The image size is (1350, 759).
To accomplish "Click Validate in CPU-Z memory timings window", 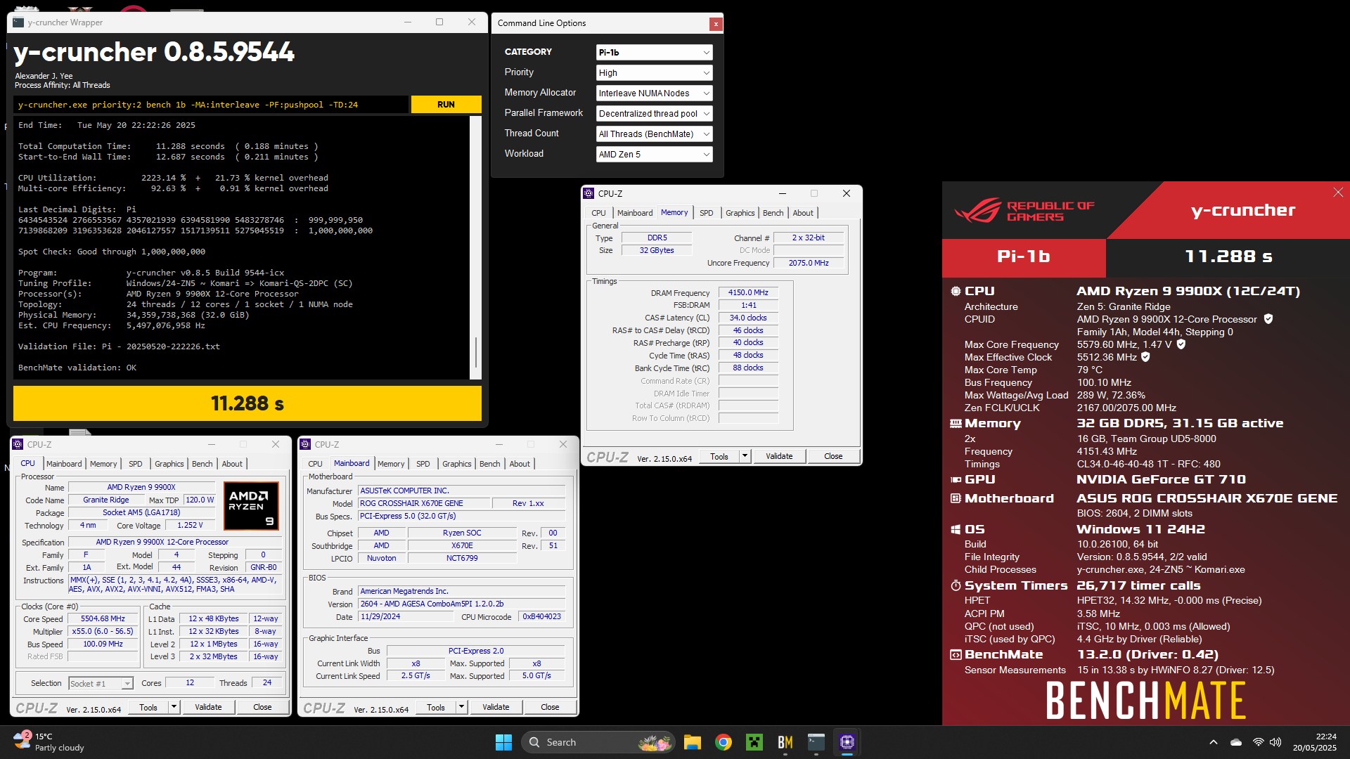I will tap(779, 456).
